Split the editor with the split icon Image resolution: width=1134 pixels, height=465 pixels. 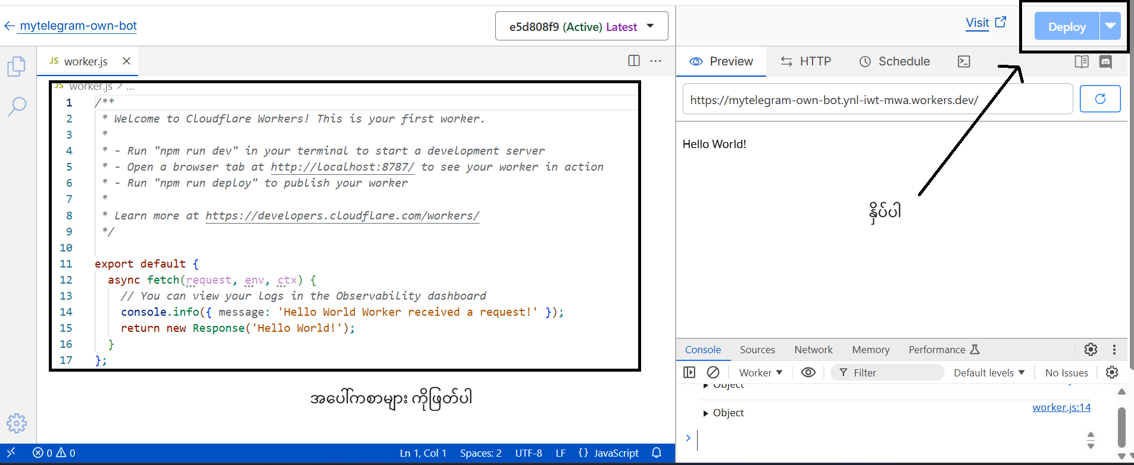(634, 61)
